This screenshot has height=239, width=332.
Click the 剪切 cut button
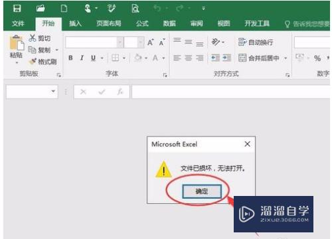[x=40, y=38]
